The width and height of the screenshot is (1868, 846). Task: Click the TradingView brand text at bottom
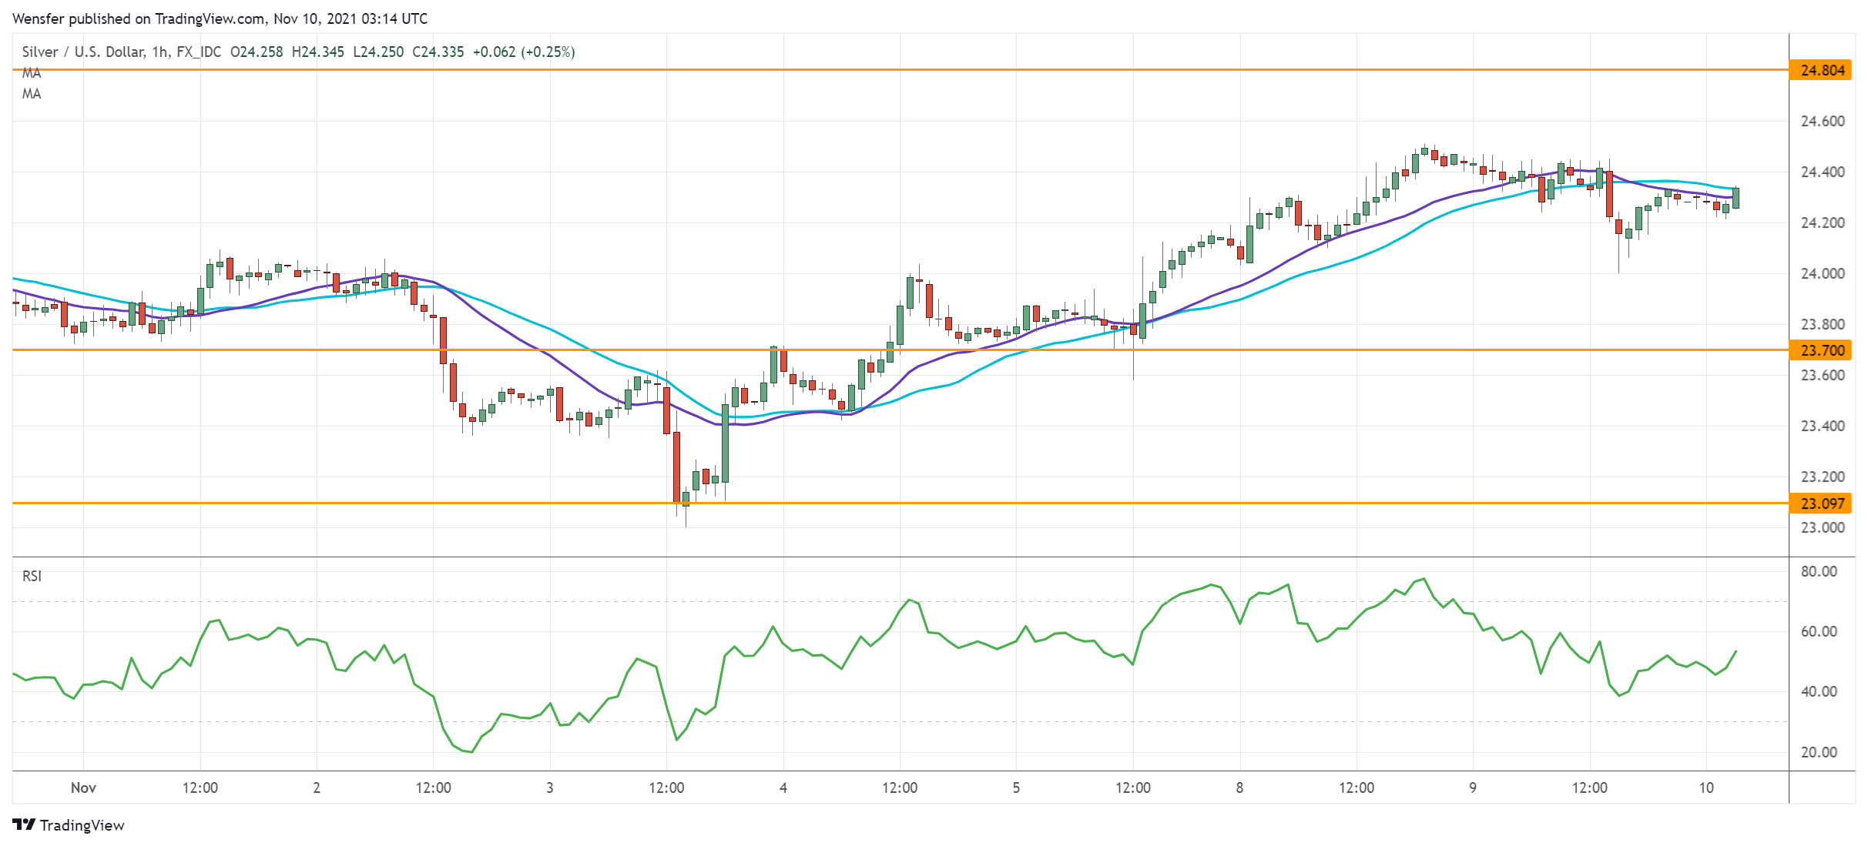[82, 825]
